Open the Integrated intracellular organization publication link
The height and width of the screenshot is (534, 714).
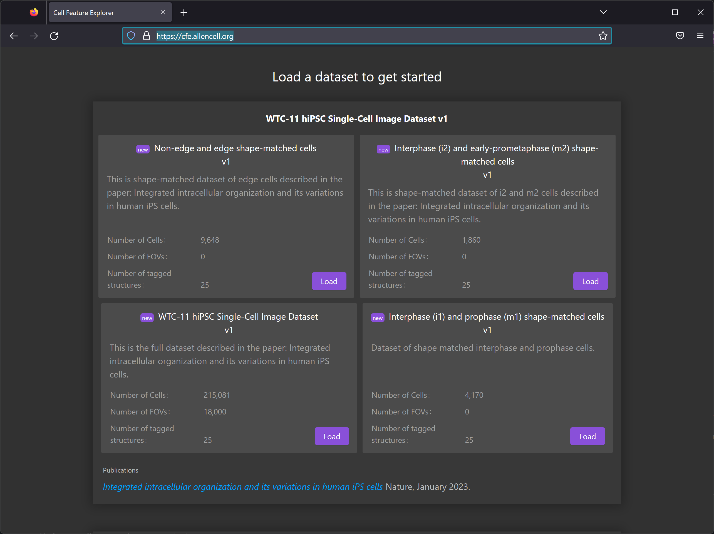[242, 486]
